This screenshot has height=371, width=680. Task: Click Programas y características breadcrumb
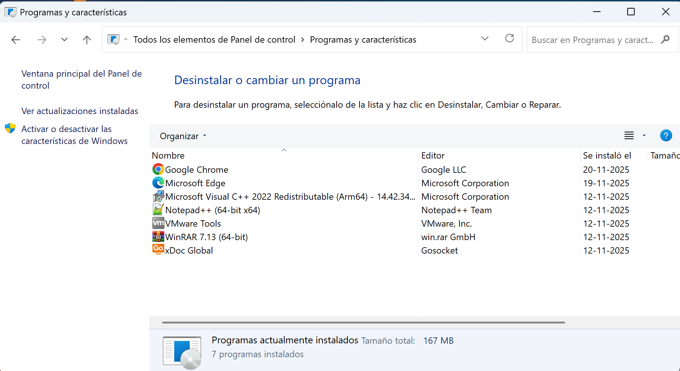363,40
